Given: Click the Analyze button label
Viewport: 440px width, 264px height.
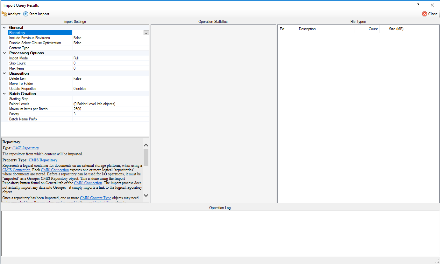Looking at the screenshot, I should pos(14,14).
